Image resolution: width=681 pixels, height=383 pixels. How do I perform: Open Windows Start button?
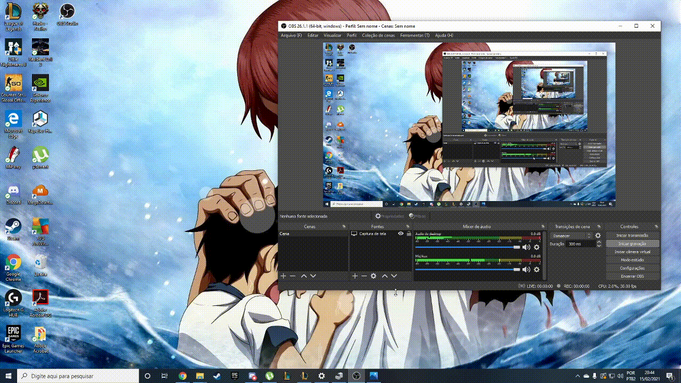9,376
